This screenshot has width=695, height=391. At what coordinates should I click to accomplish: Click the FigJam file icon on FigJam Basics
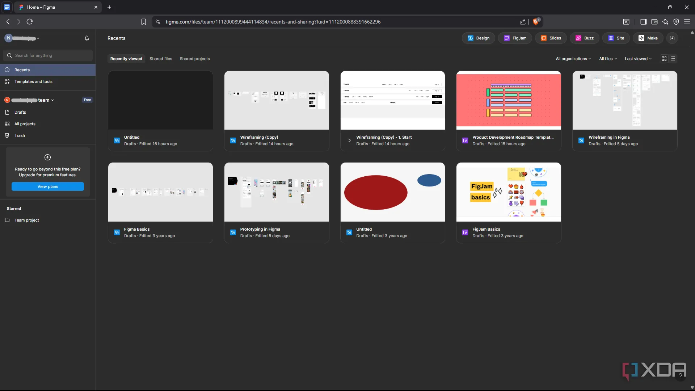pos(465,232)
